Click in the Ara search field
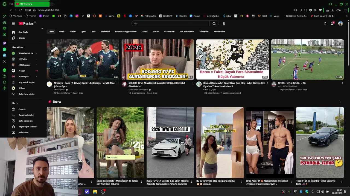Image resolution: width=350 pixels, height=196 pixels. (x=170, y=23)
